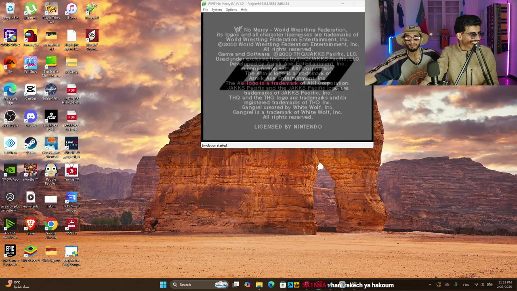The width and height of the screenshot is (517, 291).
Task: Select the NVIDIA App desktop shortcut
Action: click(x=10, y=173)
